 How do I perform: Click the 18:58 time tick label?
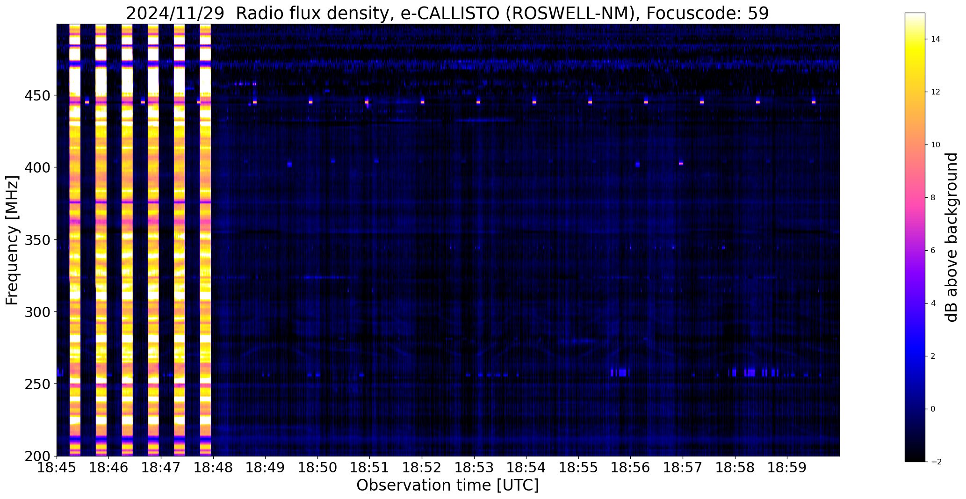[735, 467]
